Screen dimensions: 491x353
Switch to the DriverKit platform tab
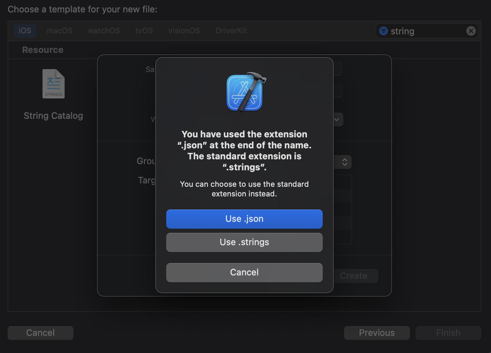pos(231,31)
